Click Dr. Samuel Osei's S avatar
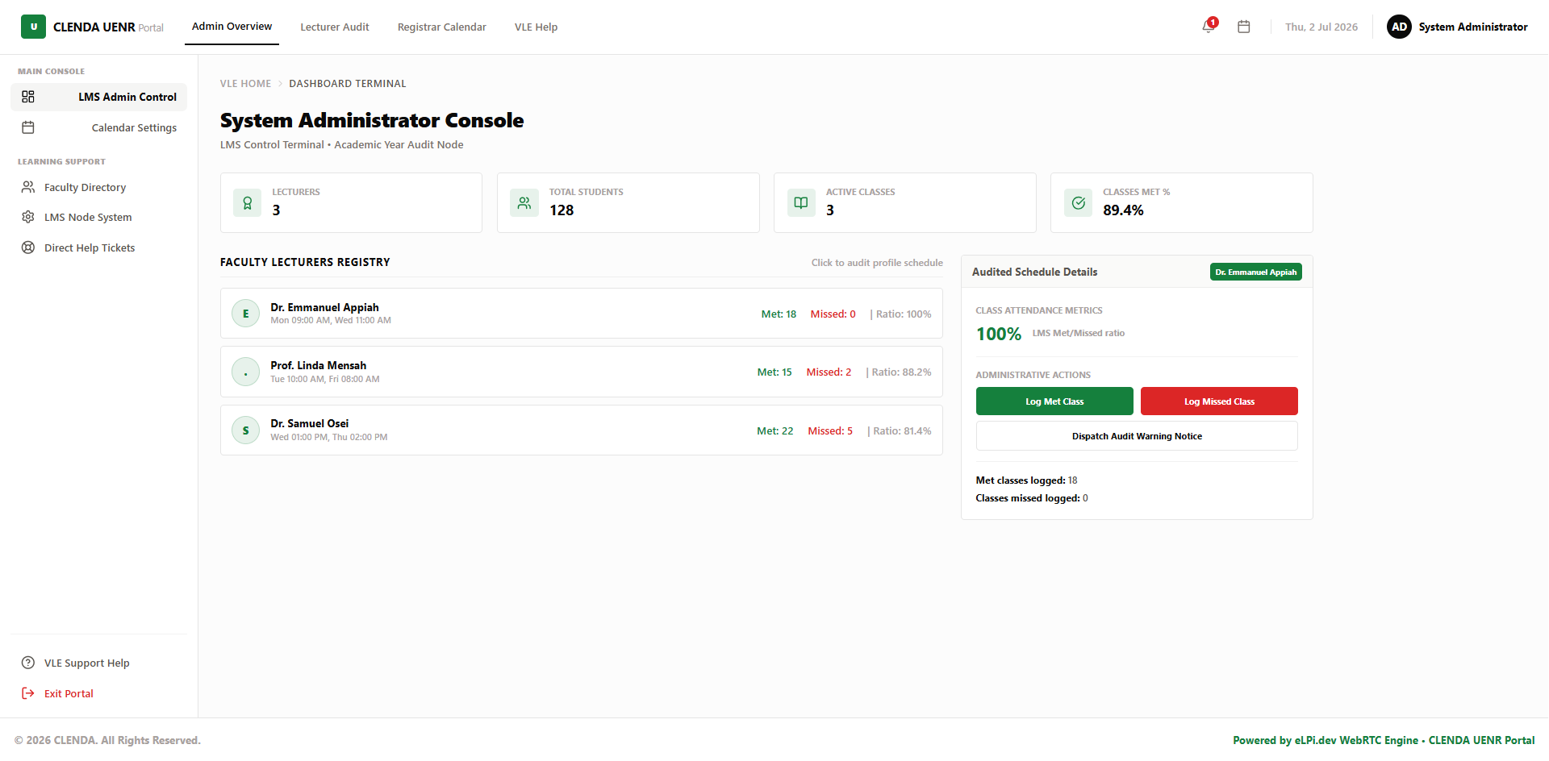This screenshot has width=1549, height=761. [x=246, y=430]
